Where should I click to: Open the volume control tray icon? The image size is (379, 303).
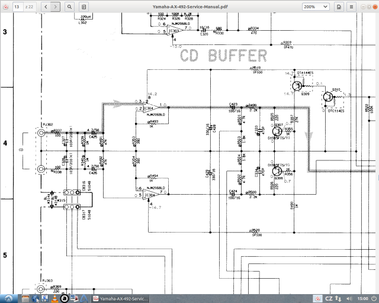click(x=348, y=298)
